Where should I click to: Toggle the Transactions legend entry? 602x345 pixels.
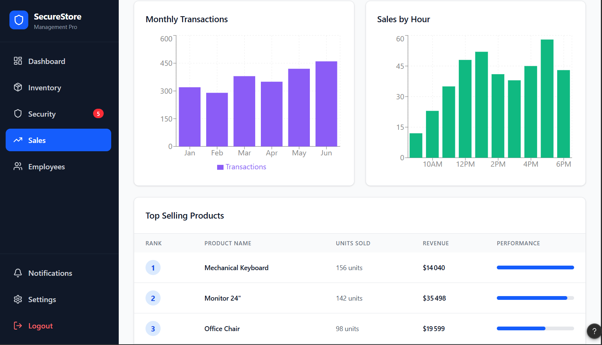[242, 167]
